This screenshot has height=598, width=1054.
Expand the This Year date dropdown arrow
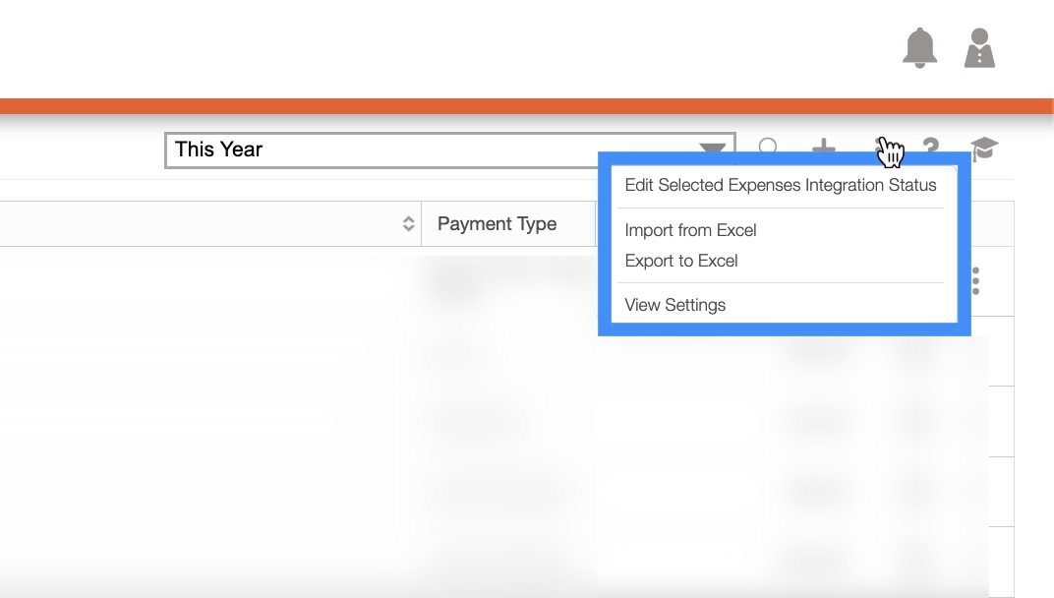point(712,149)
